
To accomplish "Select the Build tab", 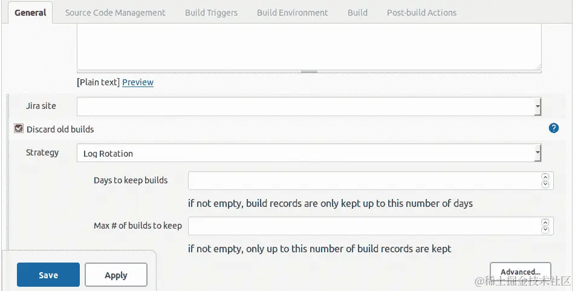I will pos(357,13).
